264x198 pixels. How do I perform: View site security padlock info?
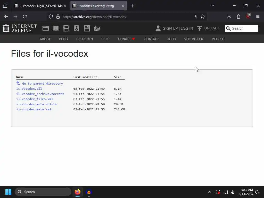[58, 16]
